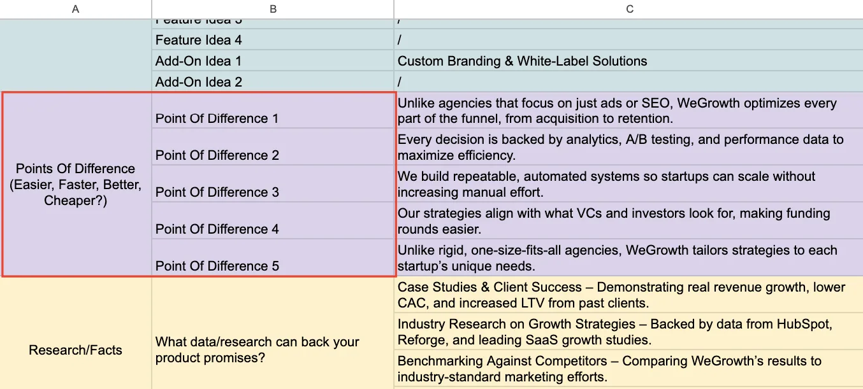This screenshot has width=863, height=389.
Task: Select the Research/Facts merged cell
Action: (76, 333)
